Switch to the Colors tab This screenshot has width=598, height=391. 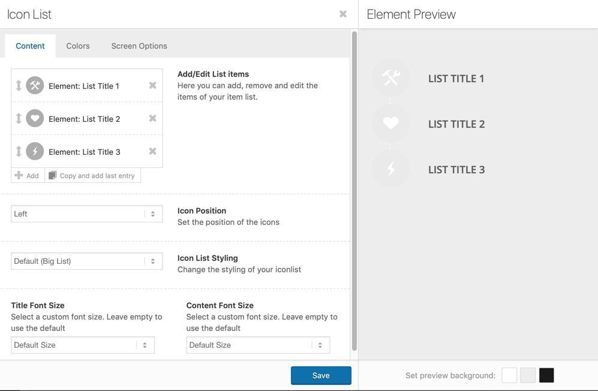tap(78, 46)
